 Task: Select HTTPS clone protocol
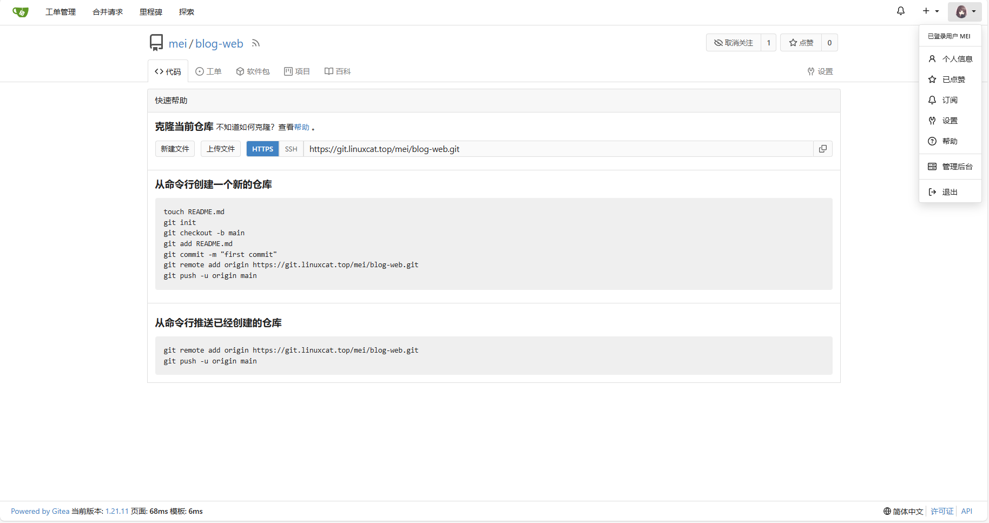pyautogui.click(x=262, y=149)
